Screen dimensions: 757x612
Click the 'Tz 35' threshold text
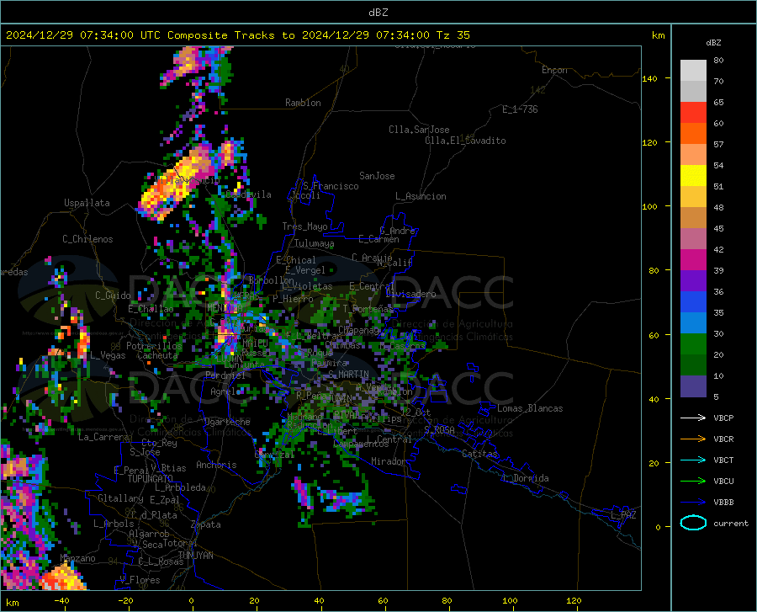453,35
